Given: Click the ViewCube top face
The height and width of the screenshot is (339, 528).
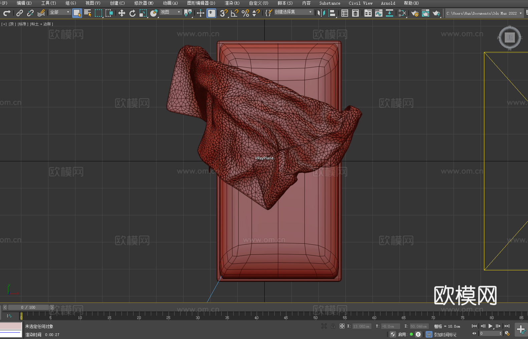Looking at the screenshot, I should click(510, 37).
